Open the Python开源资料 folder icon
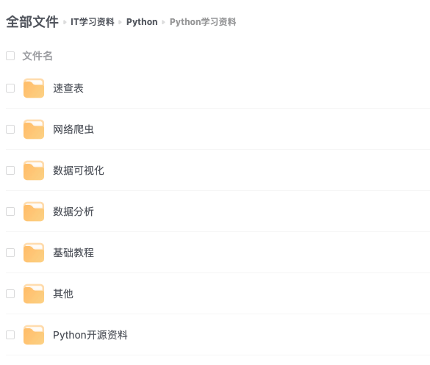 [34, 335]
